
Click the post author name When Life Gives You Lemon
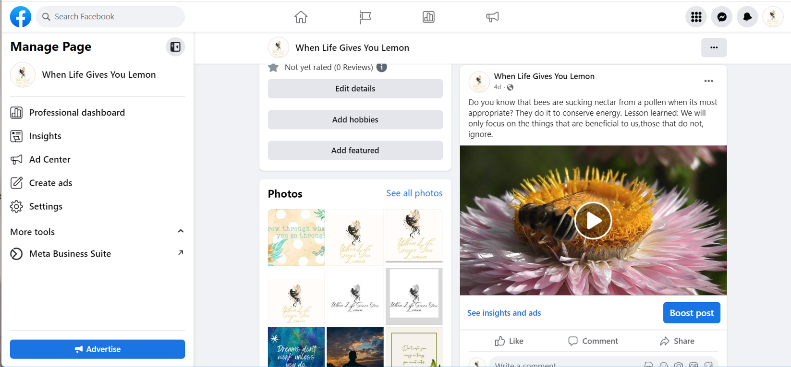(544, 76)
